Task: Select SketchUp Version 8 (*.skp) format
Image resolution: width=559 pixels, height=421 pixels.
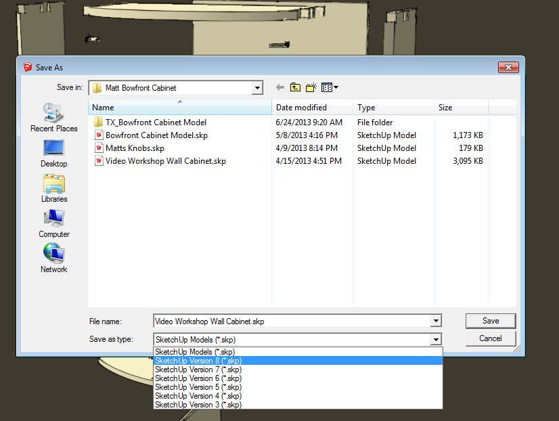Action: (x=298, y=361)
